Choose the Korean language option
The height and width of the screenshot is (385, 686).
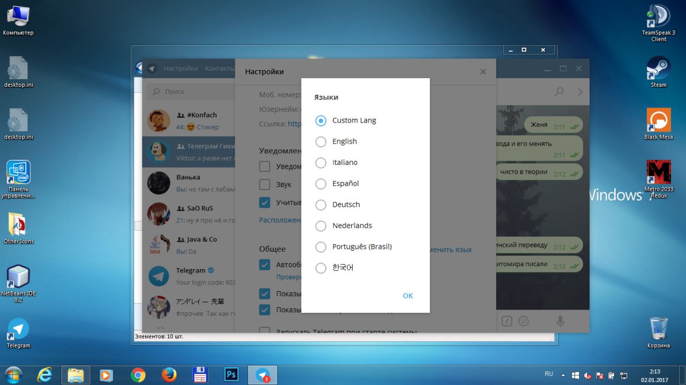tap(320, 268)
